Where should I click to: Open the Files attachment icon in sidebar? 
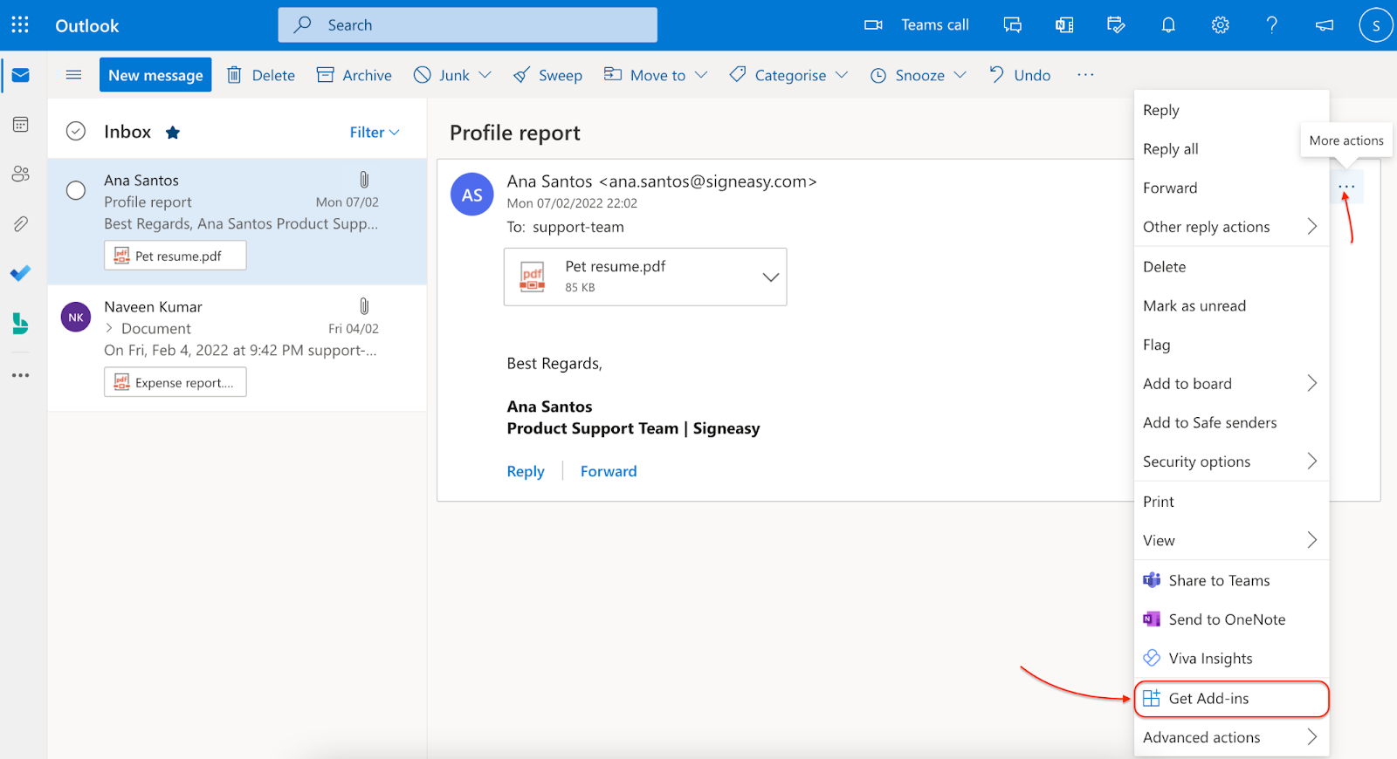[21, 224]
